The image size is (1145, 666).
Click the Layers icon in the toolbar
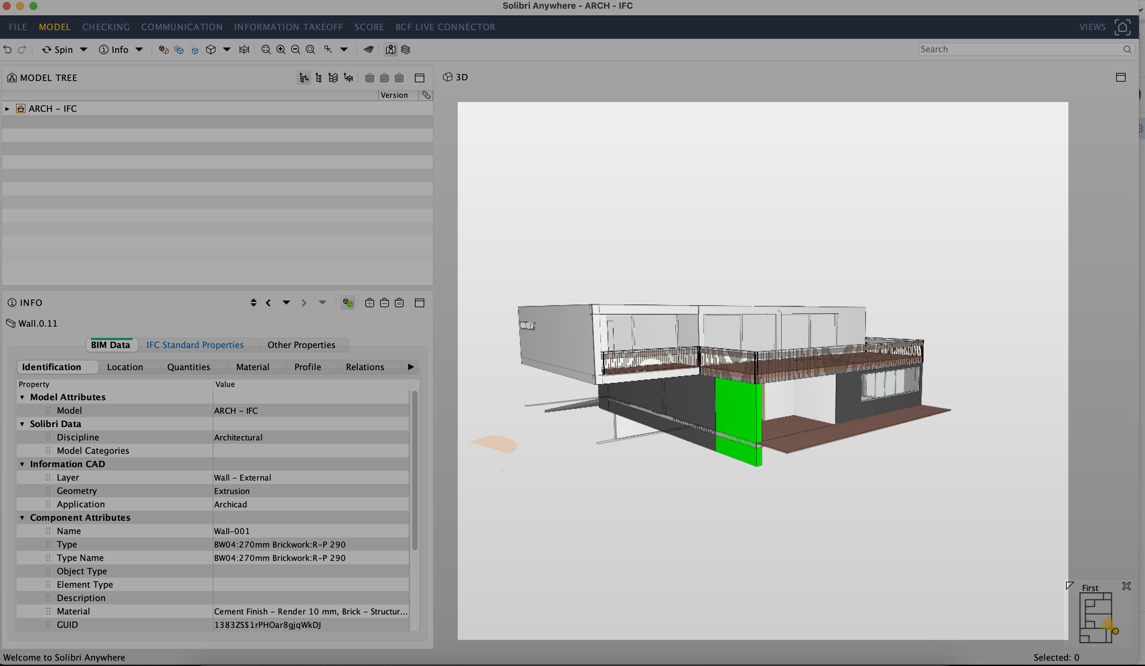coord(406,50)
